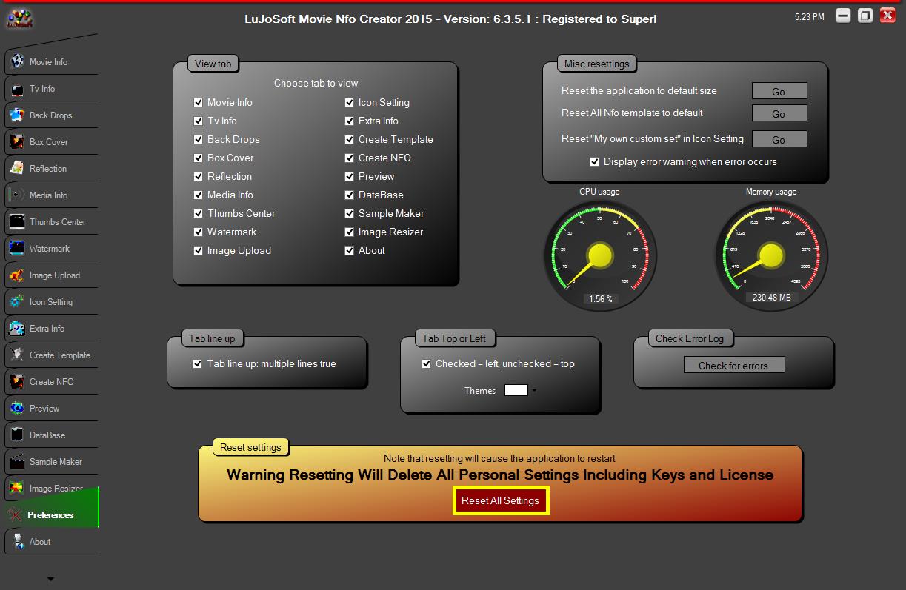The width and height of the screenshot is (906, 590).
Task: Toggle the Tv Info view checkbox
Action: point(198,121)
